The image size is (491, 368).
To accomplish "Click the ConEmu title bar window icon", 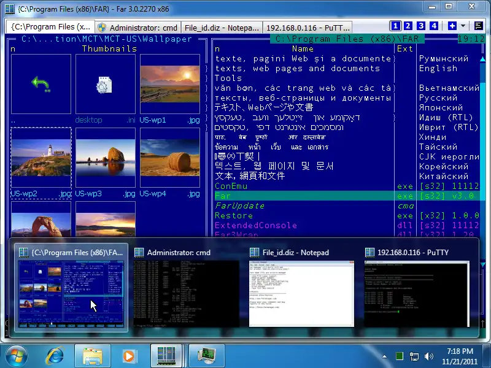I will pos(10,9).
